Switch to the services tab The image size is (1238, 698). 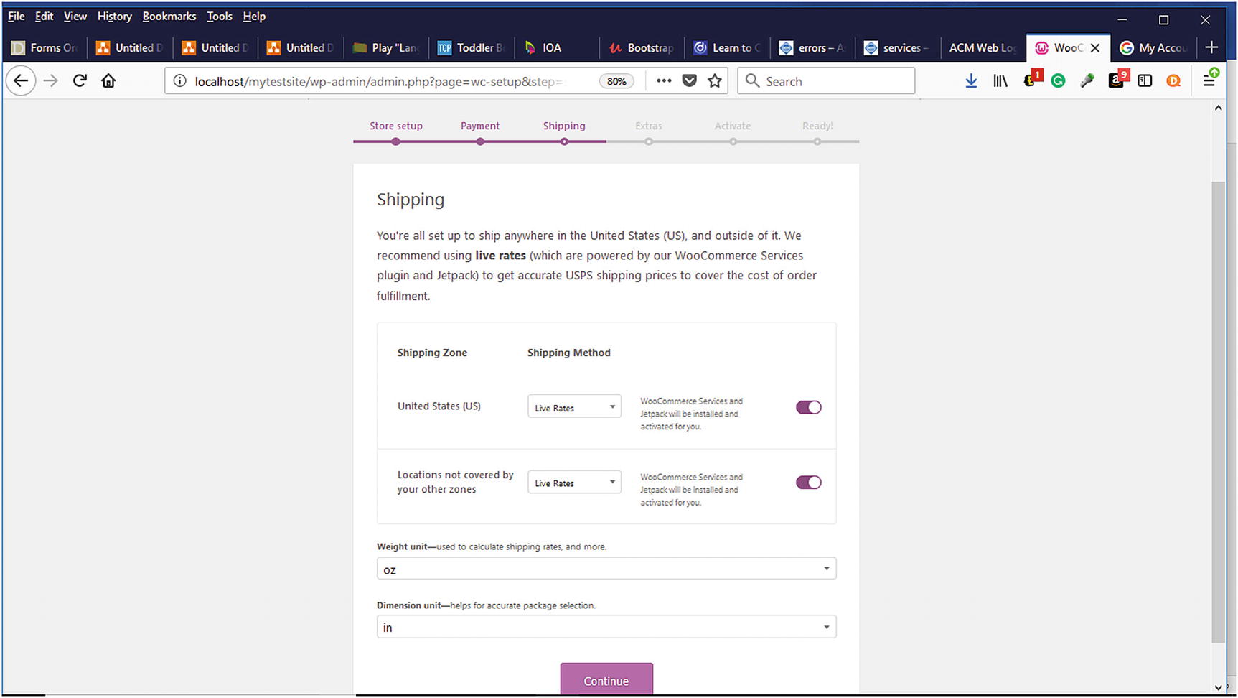[898, 48]
